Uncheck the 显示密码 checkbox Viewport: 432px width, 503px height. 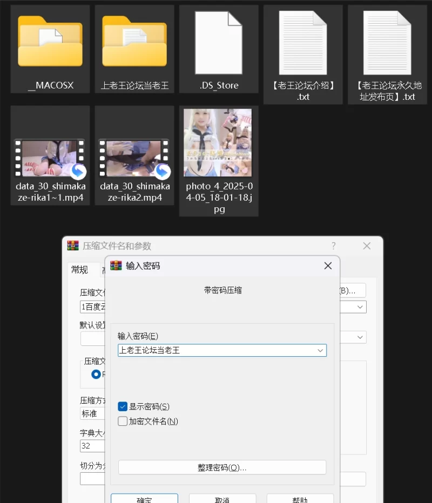(x=123, y=406)
